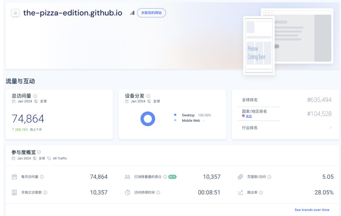
Task: Click the 行业排名 label
Action: click(250, 128)
